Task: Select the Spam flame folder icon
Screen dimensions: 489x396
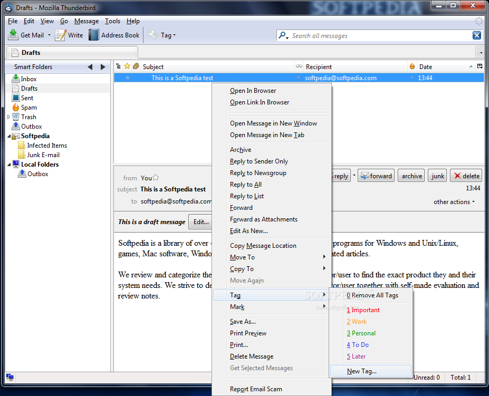Action: coord(16,107)
